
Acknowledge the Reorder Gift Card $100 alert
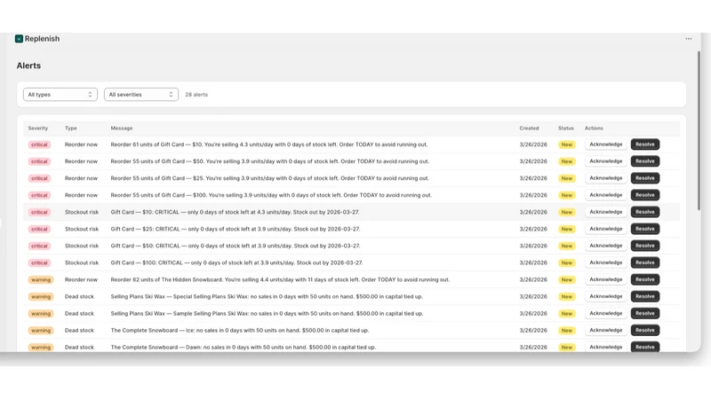coord(606,195)
